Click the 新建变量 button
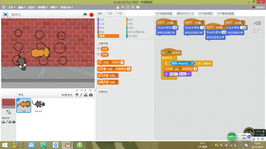The height and width of the screenshot is (149, 266). (x=103, y=43)
